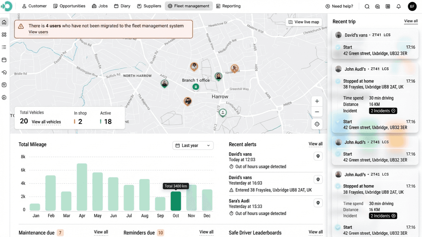Click the green person pin south of Harrow
The image size is (422, 237).
(223, 113)
